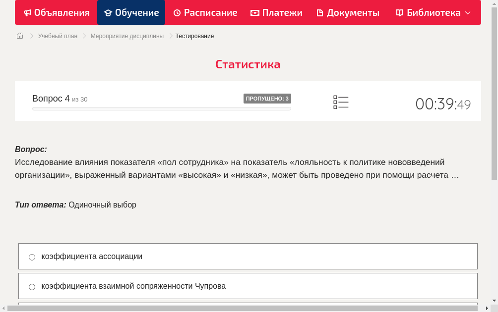Click the «ПРОПУЩЕНО: 3» badge
The image size is (498, 312).
point(268,99)
